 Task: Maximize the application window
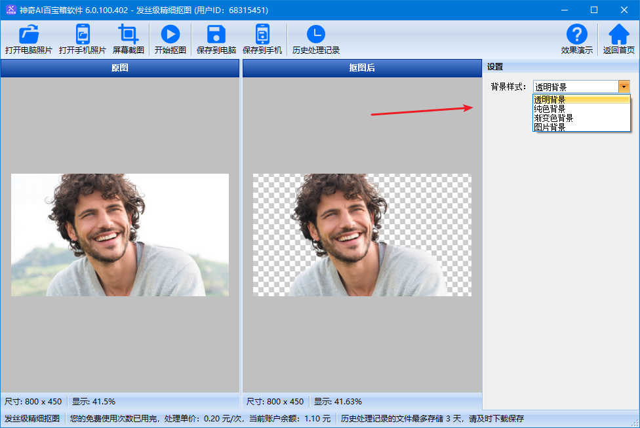point(594,10)
